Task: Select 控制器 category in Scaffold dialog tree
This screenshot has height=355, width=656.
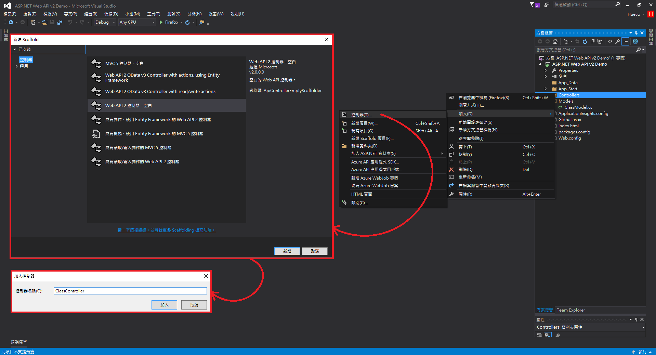Action: click(26, 60)
